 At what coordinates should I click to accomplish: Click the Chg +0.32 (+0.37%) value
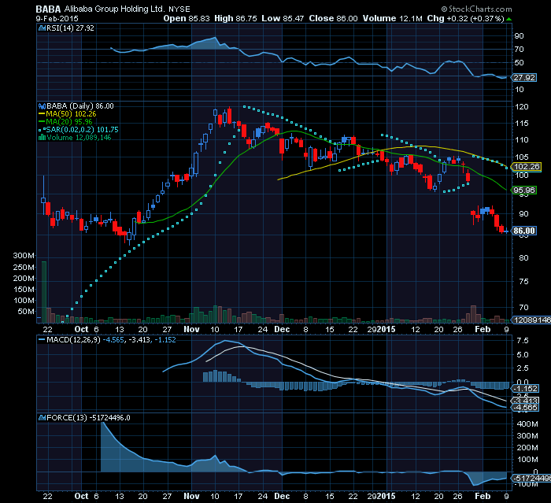coord(466,19)
